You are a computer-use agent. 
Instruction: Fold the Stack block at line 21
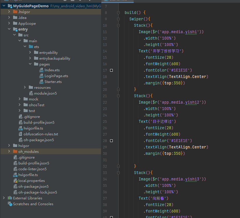(x=118, y=96)
